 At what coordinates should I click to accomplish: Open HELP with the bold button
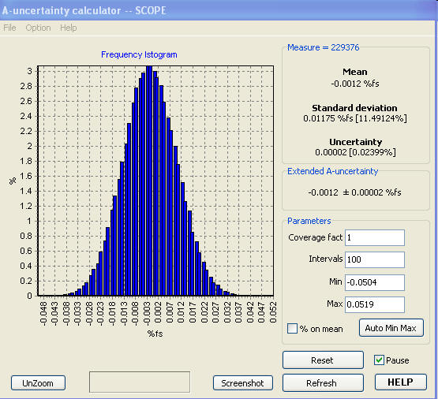point(401,382)
